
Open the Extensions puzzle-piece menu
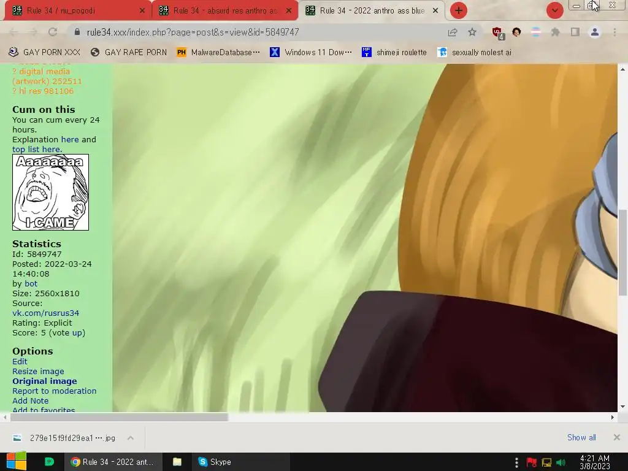tap(555, 32)
